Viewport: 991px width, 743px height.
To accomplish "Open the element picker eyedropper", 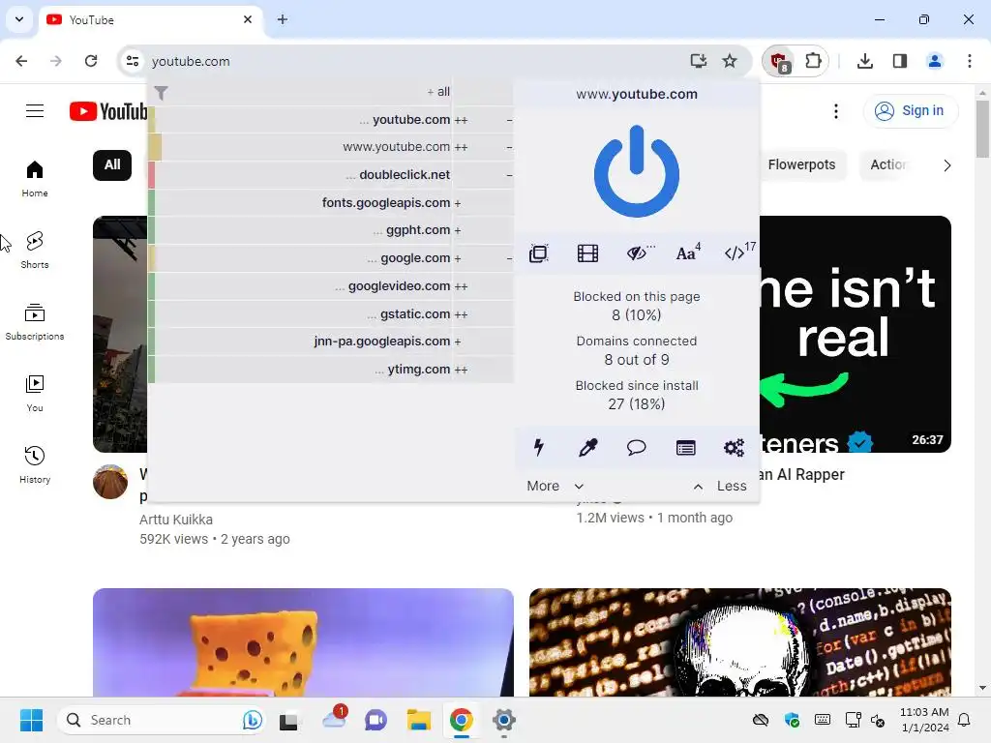I will click(x=587, y=447).
